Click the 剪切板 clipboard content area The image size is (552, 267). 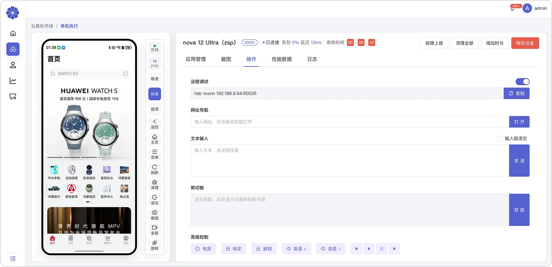pyautogui.click(x=350, y=210)
